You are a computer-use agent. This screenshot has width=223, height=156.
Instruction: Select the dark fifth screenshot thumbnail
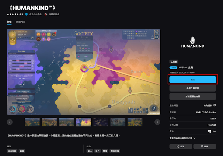(x=101, y=122)
